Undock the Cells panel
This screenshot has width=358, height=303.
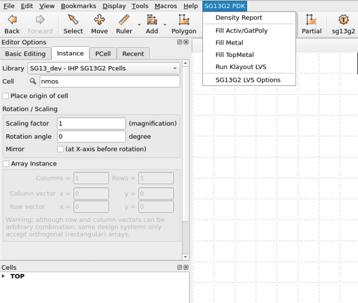(179, 267)
